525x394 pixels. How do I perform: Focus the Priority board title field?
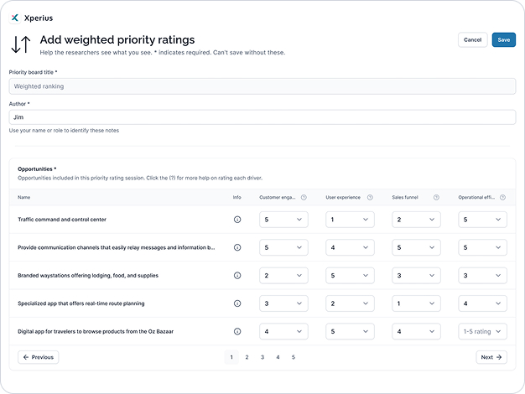(262, 86)
